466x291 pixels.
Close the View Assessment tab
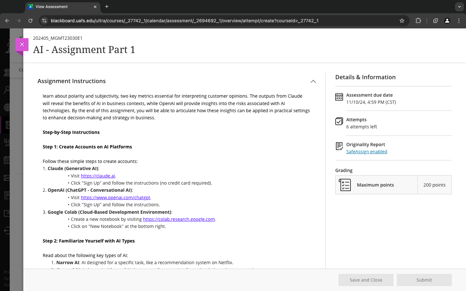[95, 7]
